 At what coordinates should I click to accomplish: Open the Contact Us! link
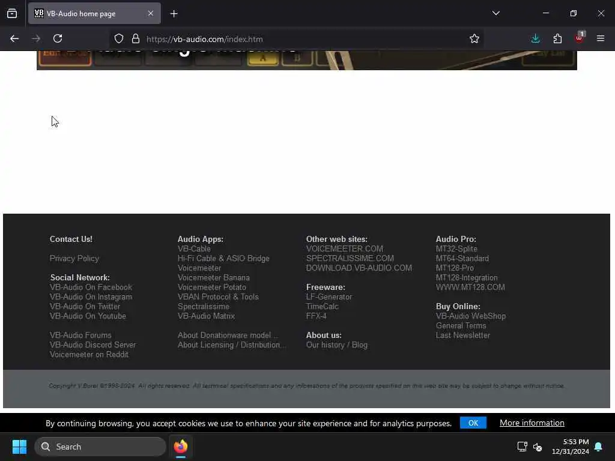point(71,239)
